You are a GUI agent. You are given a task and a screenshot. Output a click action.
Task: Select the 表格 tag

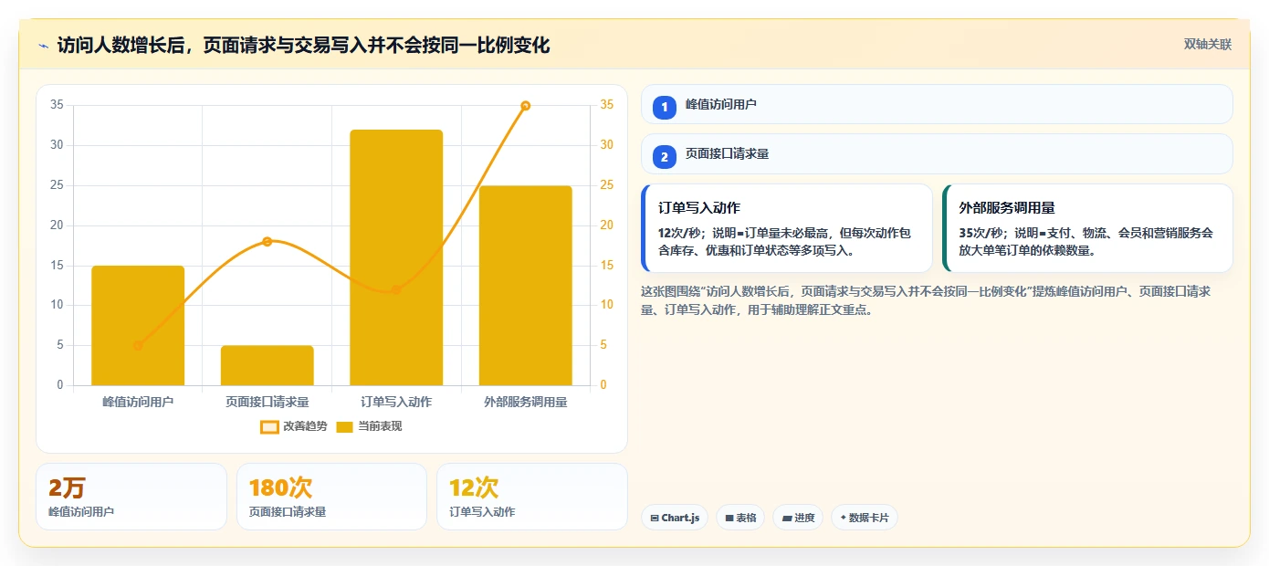740,518
